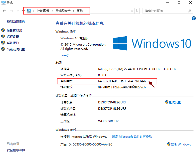The width and height of the screenshot is (196, 155).
Task: Click 更改设置 link
Action: click(175, 102)
